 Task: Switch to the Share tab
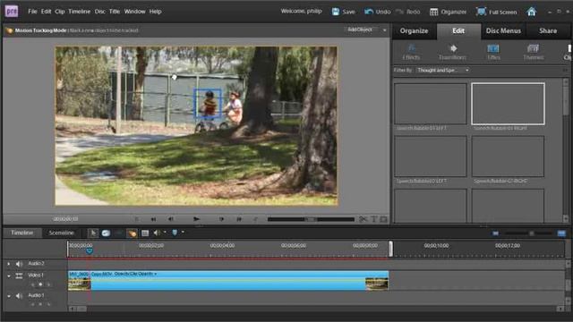click(x=548, y=31)
